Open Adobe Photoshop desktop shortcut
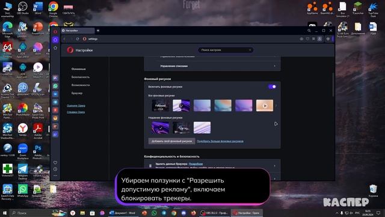 click(38, 151)
